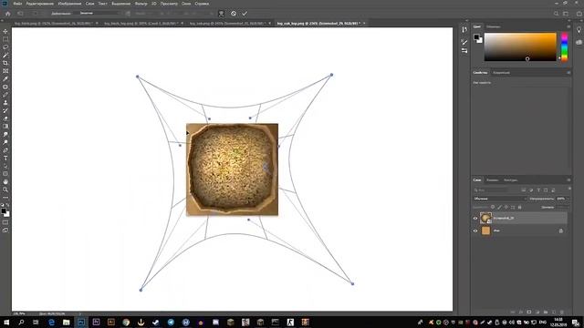Image resolution: width=584 pixels, height=328 pixels.
Task: Add a layer mask icon
Action: [x=529, y=312]
